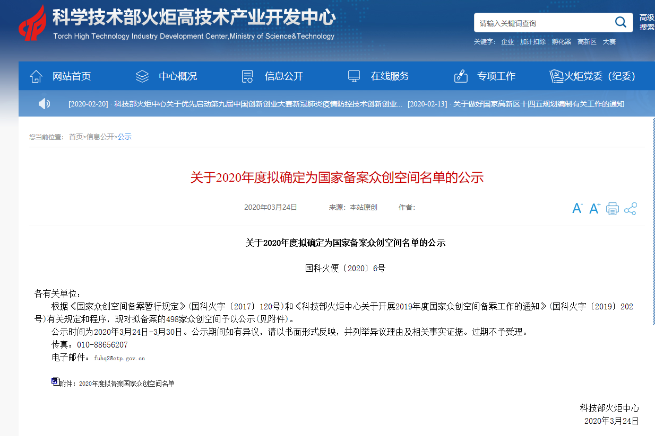This screenshot has height=436, width=655.
Task: Click the site title 科学技术部火炬高技术产业开发中心
Action: [x=194, y=17]
